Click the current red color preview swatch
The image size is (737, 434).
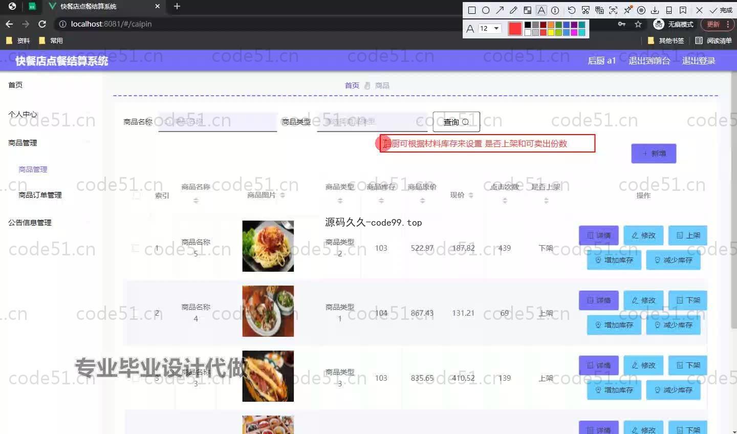(515, 29)
